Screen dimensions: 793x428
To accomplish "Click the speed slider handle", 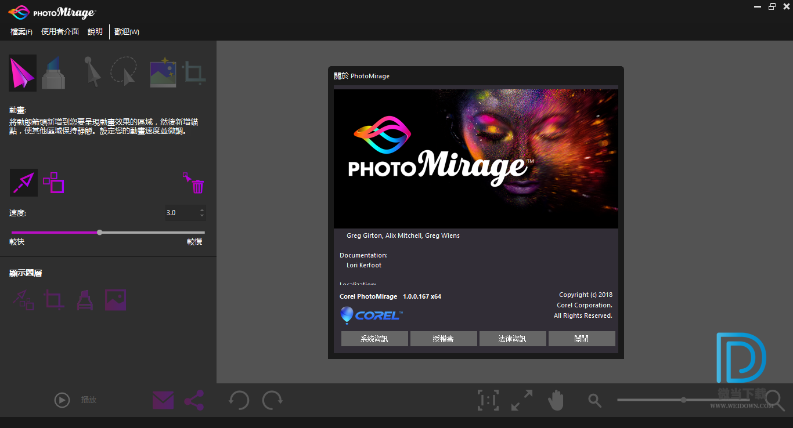I will pyautogui.click(x=100, y=232).
